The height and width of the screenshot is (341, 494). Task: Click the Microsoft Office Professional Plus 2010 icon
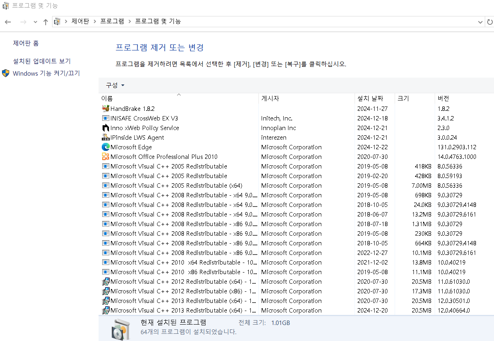(106, 156)
